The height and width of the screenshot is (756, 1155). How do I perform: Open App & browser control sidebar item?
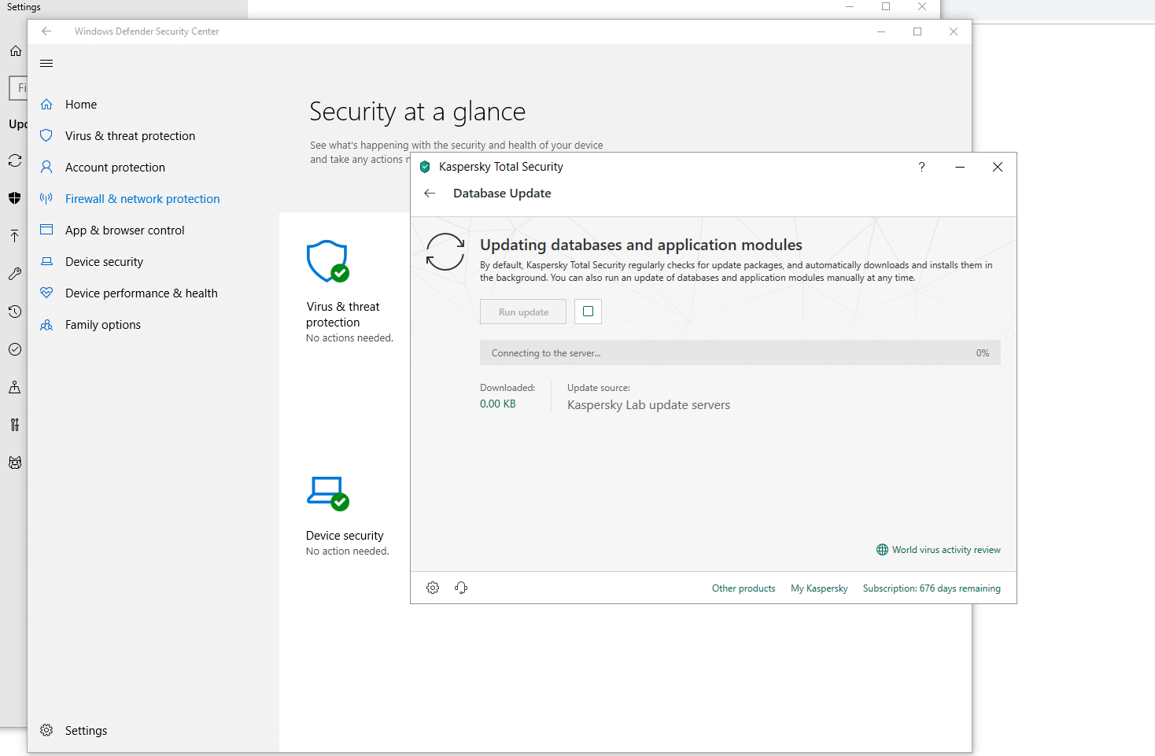click(x=124, y=230)
